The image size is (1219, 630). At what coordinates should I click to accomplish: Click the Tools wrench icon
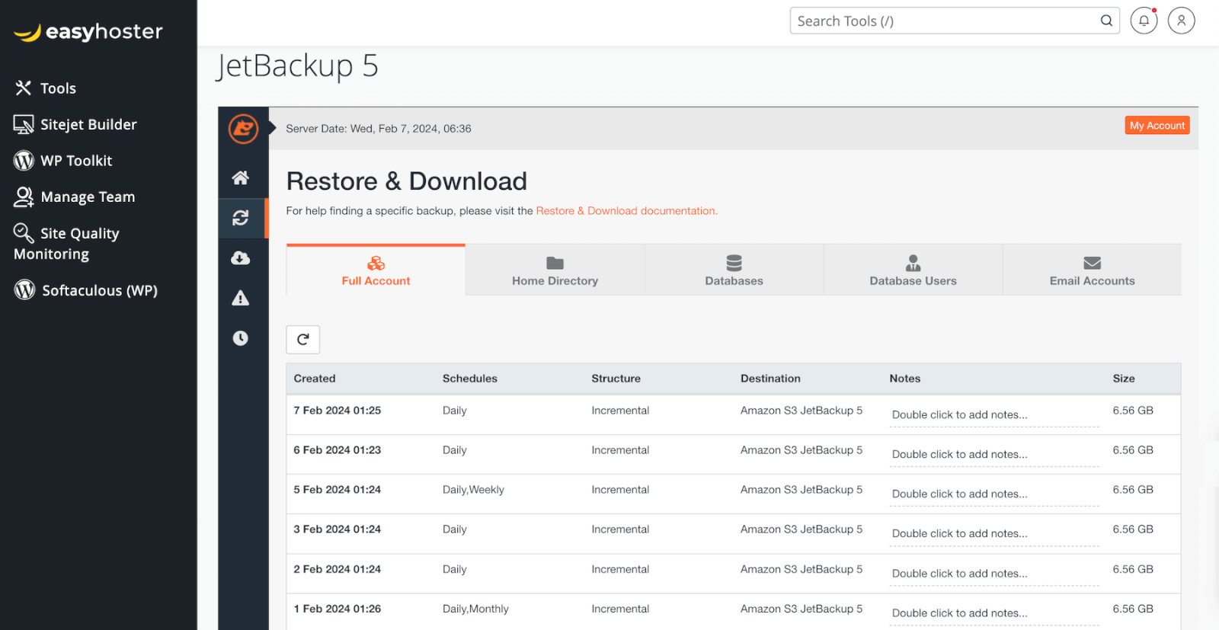(24, 88)
